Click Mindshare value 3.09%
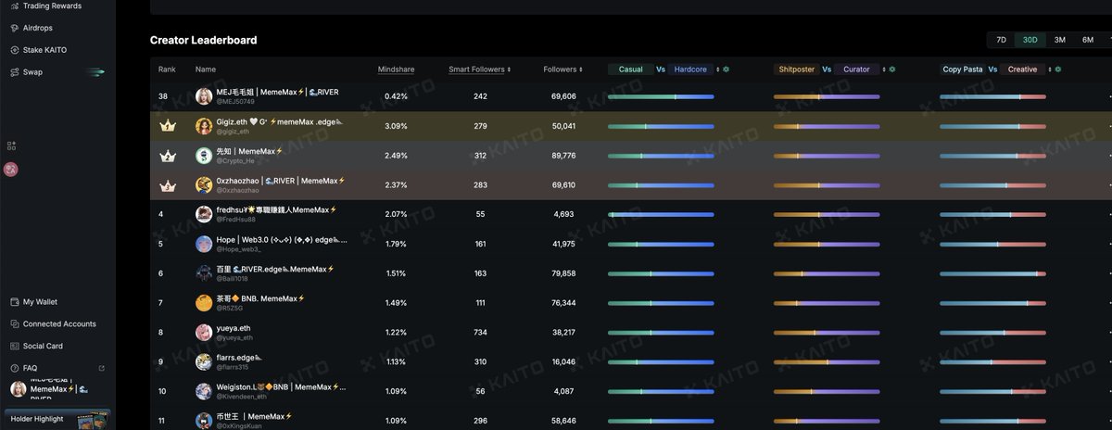The image size is (1112, 430). pos(396,126)
